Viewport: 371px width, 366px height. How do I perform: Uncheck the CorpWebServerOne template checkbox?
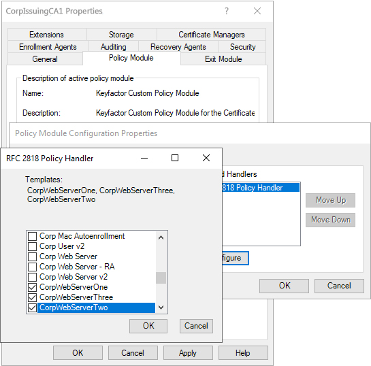pyautogui.click(x=33, y=287)
